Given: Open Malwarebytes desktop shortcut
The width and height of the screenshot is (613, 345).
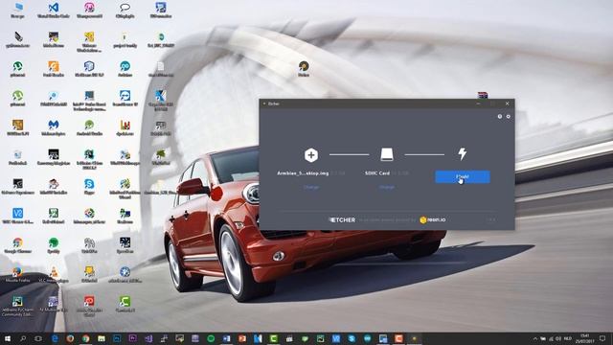Looking at the screenshot, I should [x=54, y=127].
